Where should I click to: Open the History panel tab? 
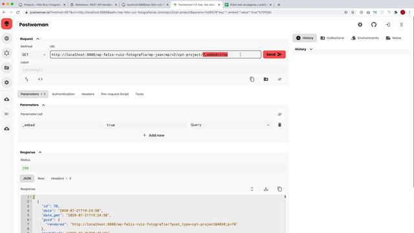point(305,38)
